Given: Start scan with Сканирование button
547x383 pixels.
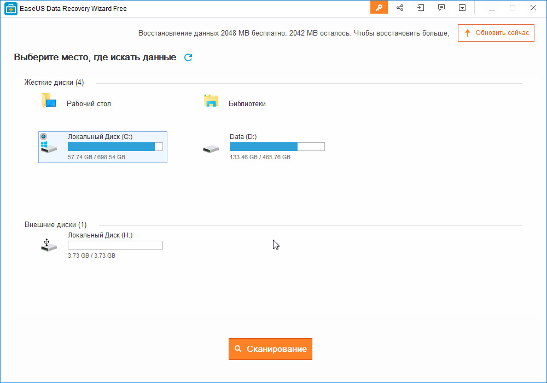Looking at the screenshot, I should tap(270, 349).
